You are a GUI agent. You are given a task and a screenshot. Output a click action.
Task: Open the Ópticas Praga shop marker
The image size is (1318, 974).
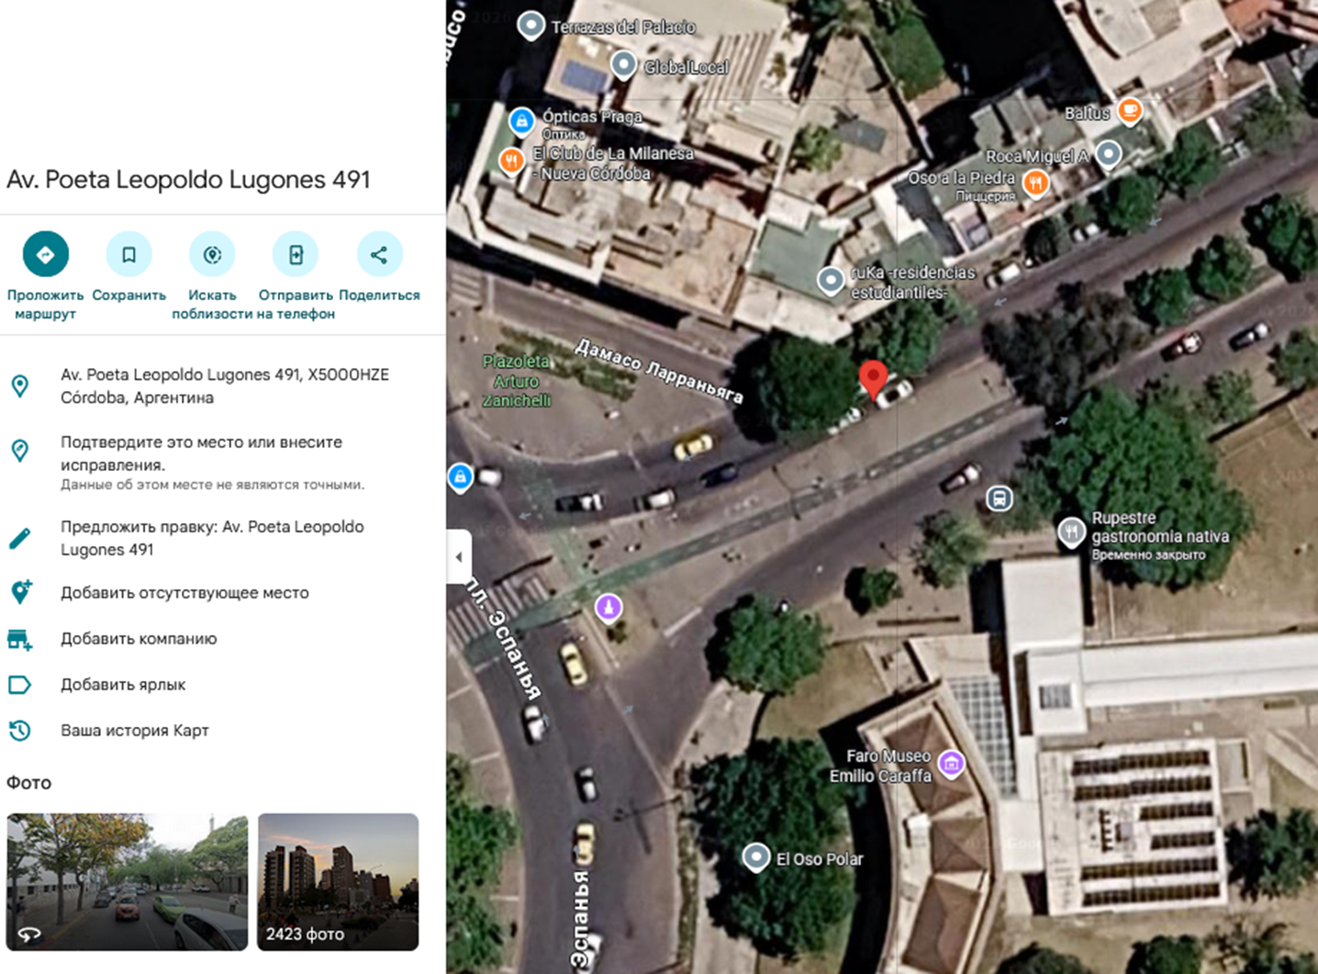[x=521, y=120]
